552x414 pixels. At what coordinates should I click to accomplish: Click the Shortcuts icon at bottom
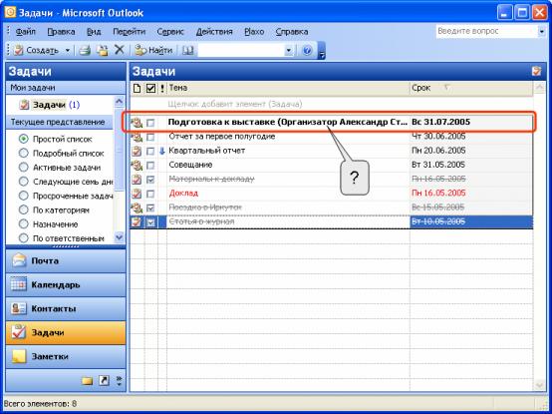click(104, 380)
